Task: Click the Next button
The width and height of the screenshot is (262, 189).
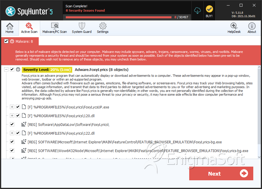Action: 221,174
